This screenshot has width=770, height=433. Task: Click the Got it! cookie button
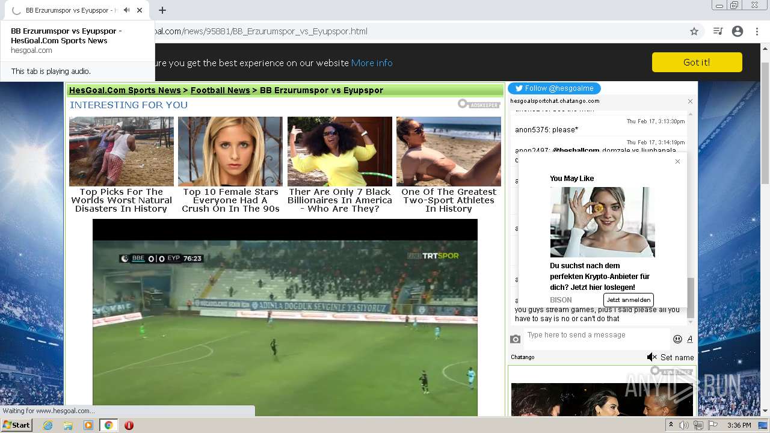[x=697, y=63]
